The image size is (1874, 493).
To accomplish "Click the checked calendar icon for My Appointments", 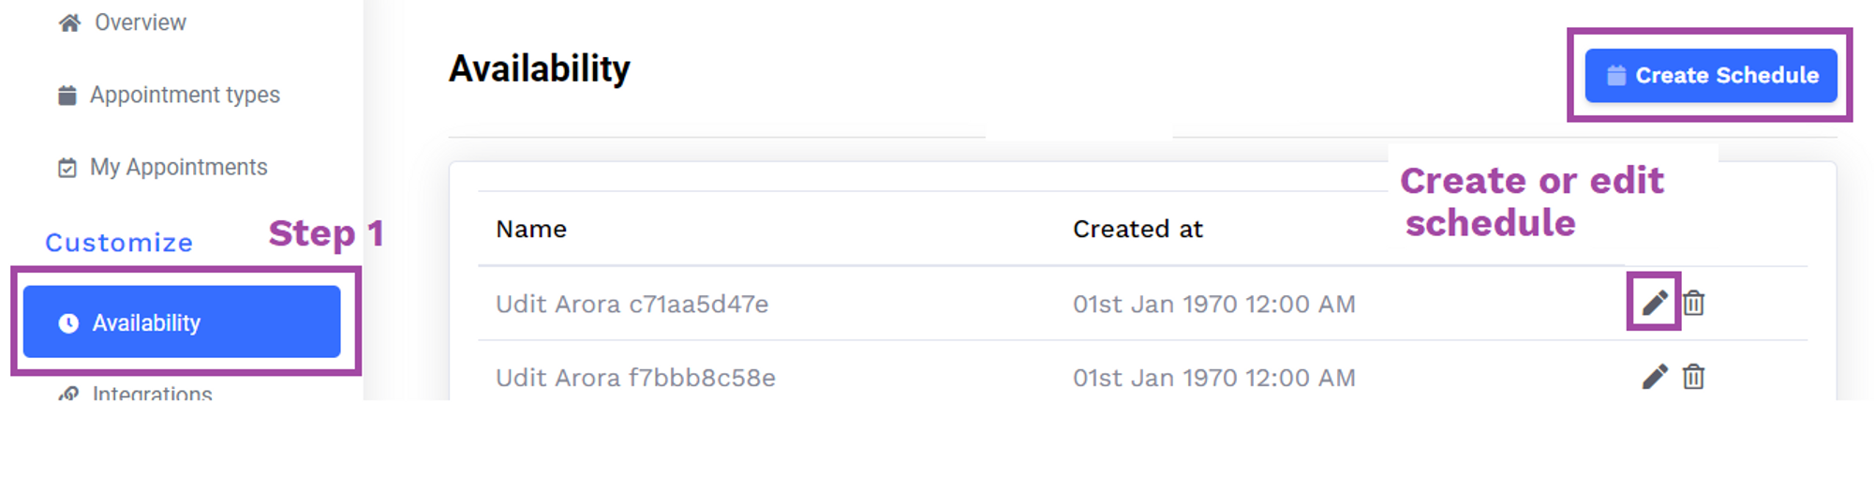I will click(67, 168).
